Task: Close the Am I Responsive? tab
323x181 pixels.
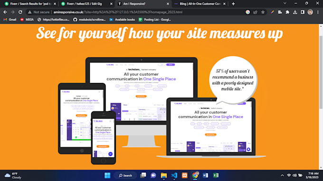Action: (168, 4)
